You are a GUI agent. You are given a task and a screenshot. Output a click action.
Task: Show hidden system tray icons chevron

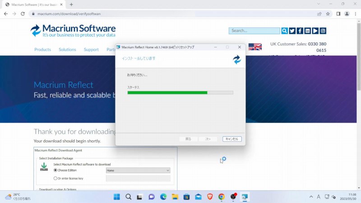click(x=311, y=197)
